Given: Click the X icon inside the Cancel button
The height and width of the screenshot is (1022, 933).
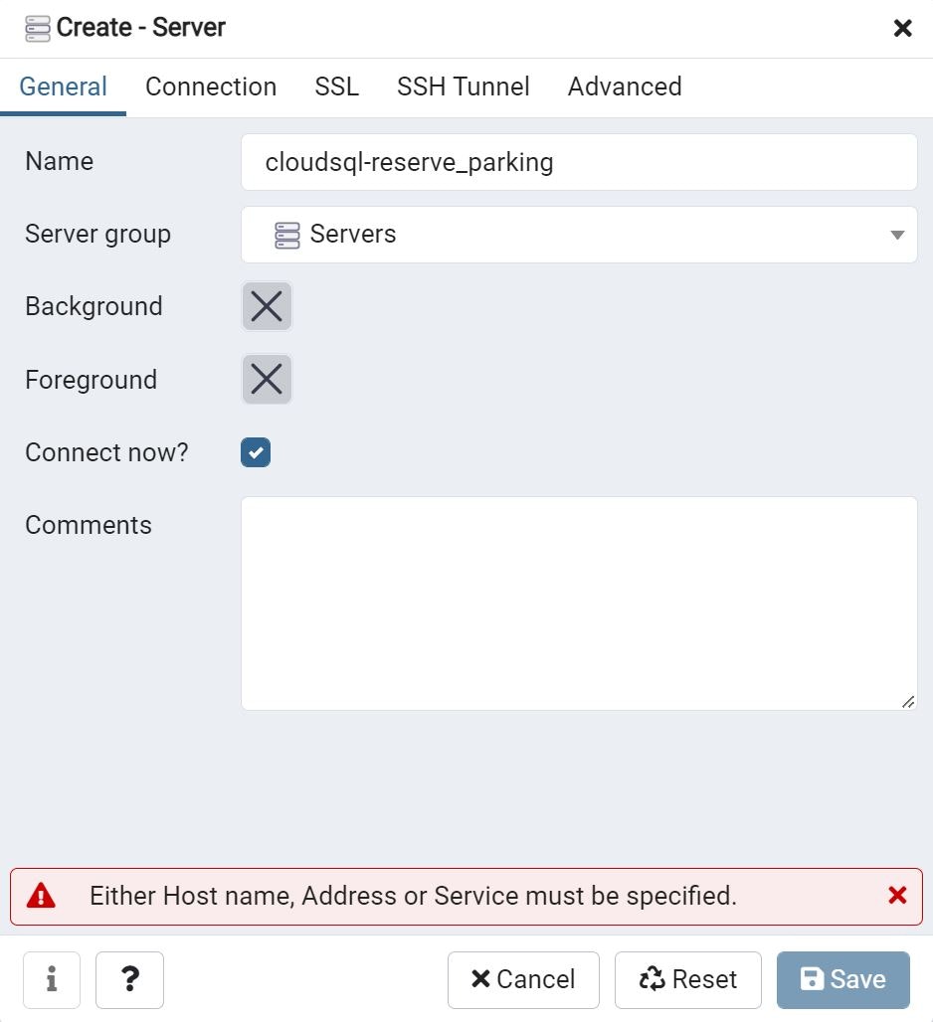Looking at the screenshot, I should (x=480, y=979).
